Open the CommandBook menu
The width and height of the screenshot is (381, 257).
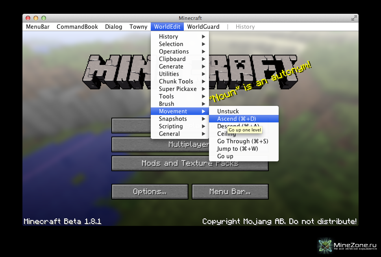point(77,27)
